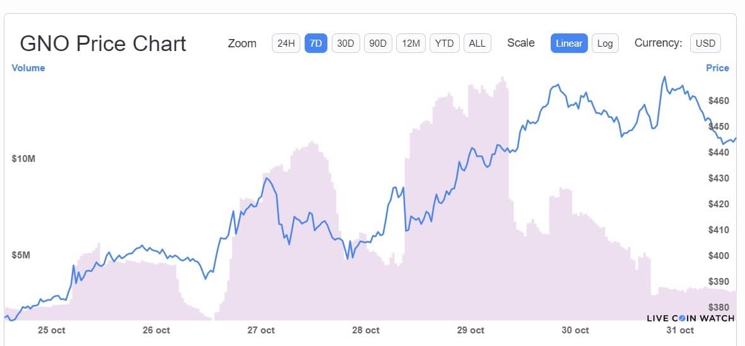Click the Price axis label
Viewport: 745px width, 346px height.
(x=717, y=68)
